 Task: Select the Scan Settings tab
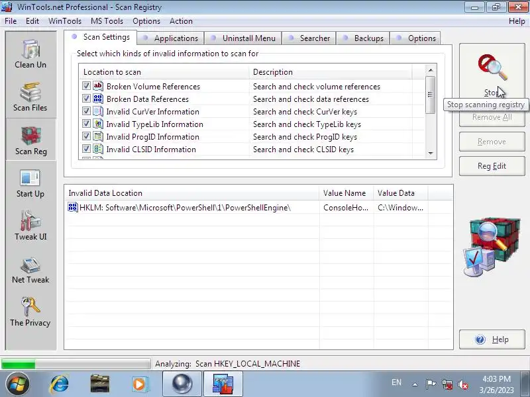tap(101, 37)
